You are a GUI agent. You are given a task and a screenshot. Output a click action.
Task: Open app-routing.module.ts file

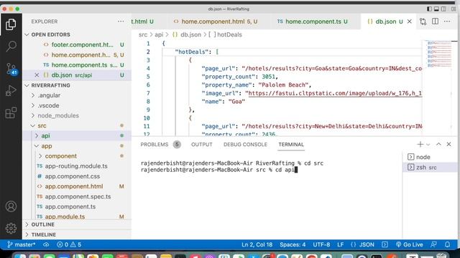(x=76, y=166)
